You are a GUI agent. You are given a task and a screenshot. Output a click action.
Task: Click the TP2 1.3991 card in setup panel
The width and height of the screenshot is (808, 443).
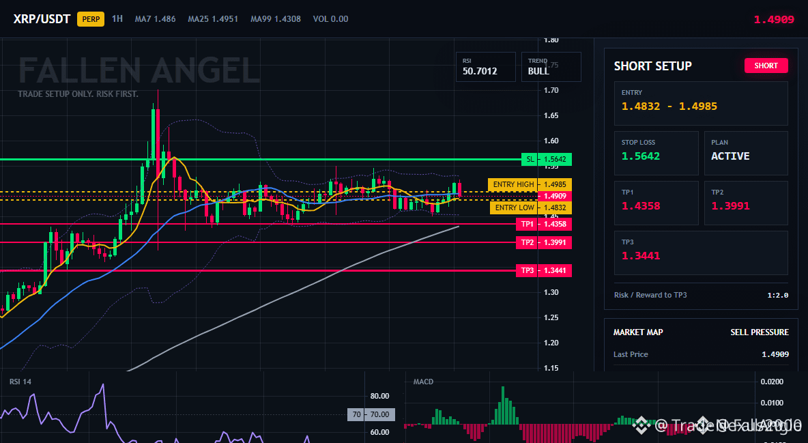click(x=746, y=203)
